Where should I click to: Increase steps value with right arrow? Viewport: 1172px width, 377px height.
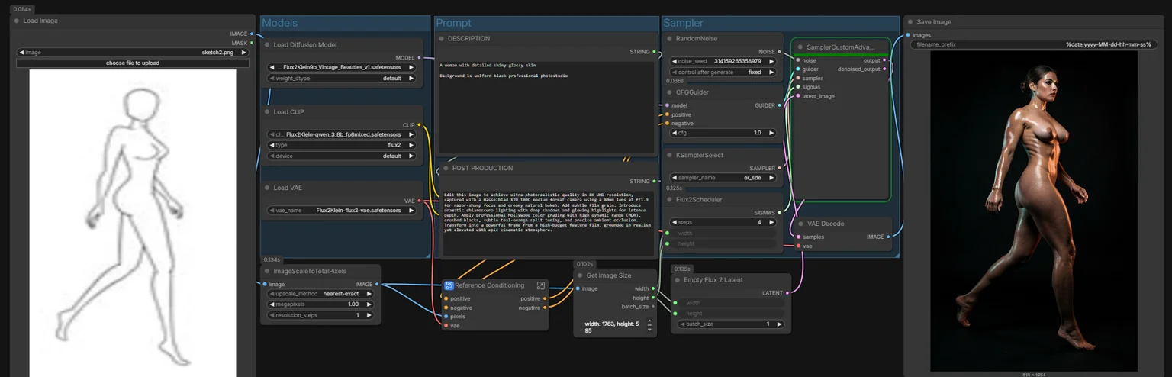point(771,222)
